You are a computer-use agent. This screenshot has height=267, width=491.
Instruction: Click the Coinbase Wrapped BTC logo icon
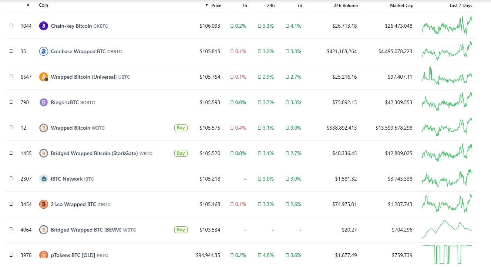tap(44, 51)
